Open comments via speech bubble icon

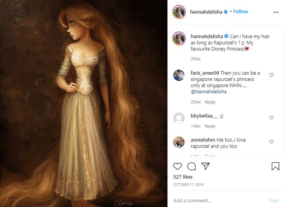(x=192, y=166)
